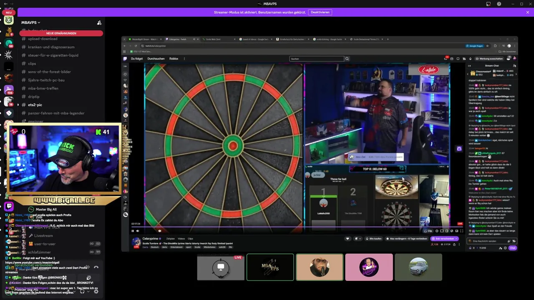Collapse the Stream-Chat panel arrow

point(469,66)
